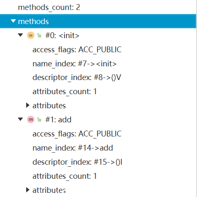Expand attributes under <init> method

[x=28, y=105]
